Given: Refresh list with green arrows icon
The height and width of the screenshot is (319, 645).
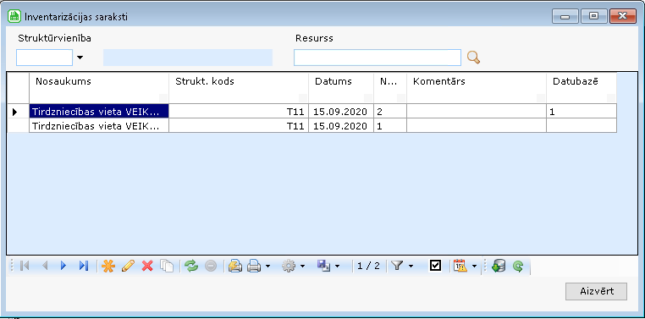Looking at the screenshot, I should tap(190, 267).
